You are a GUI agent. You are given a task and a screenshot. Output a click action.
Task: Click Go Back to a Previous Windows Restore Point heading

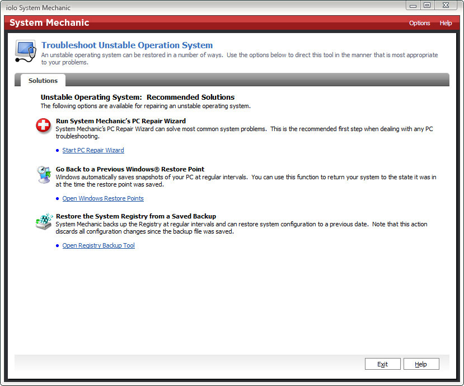point(130,169)
